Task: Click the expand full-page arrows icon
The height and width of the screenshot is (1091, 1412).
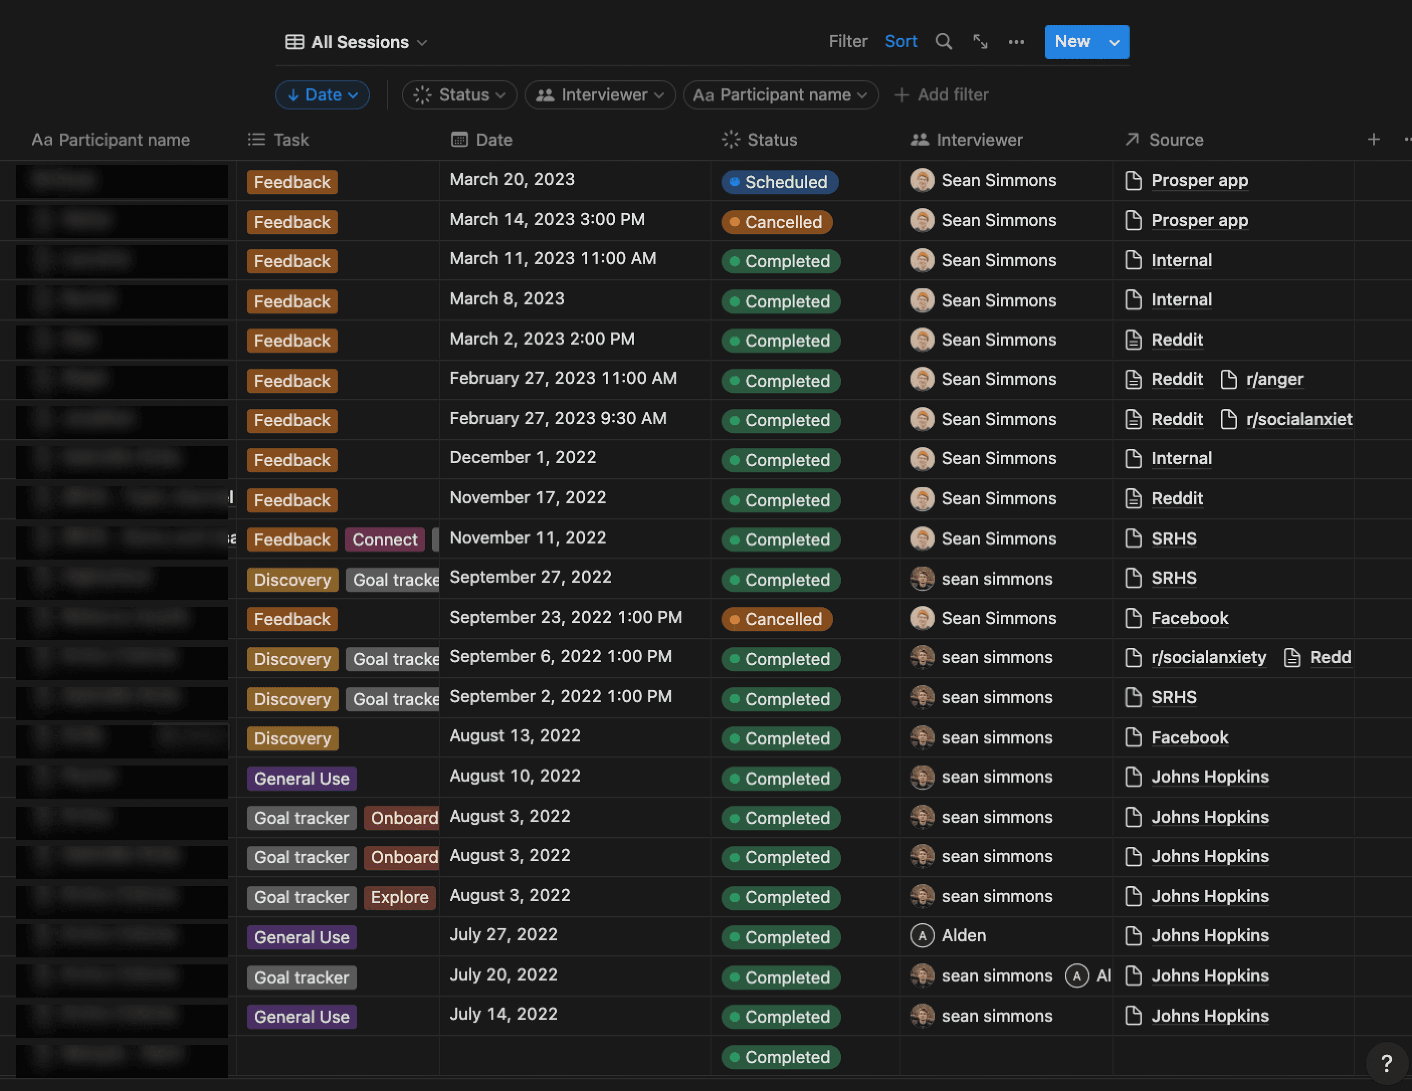Action: click(980, 42)
